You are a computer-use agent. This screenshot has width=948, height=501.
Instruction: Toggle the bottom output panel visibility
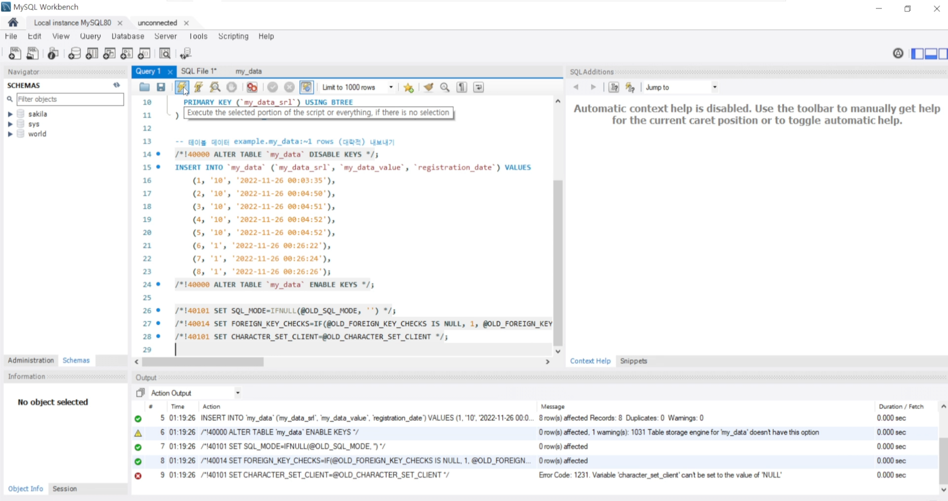point(931,54)
